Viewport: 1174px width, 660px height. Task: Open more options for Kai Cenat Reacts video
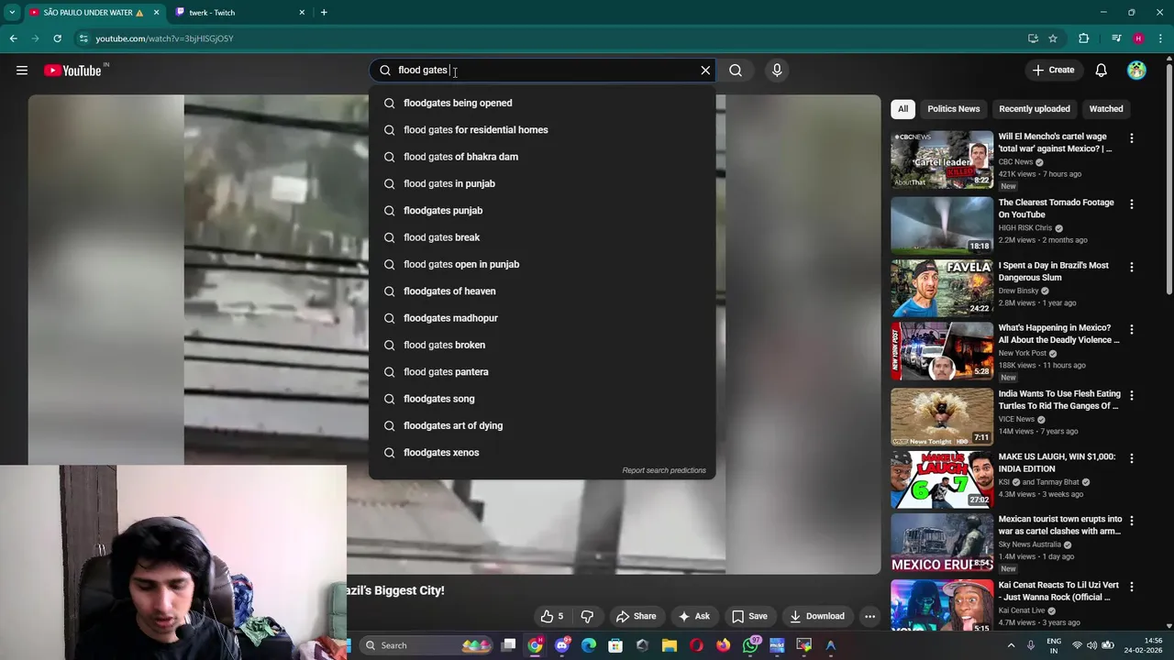(x=1131, y=587)
